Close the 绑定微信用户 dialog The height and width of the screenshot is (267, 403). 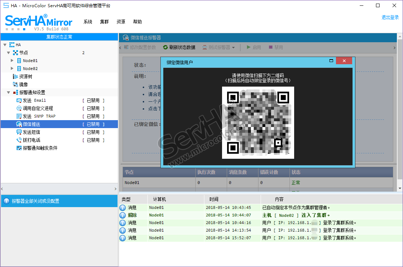[x=344, y=61]
